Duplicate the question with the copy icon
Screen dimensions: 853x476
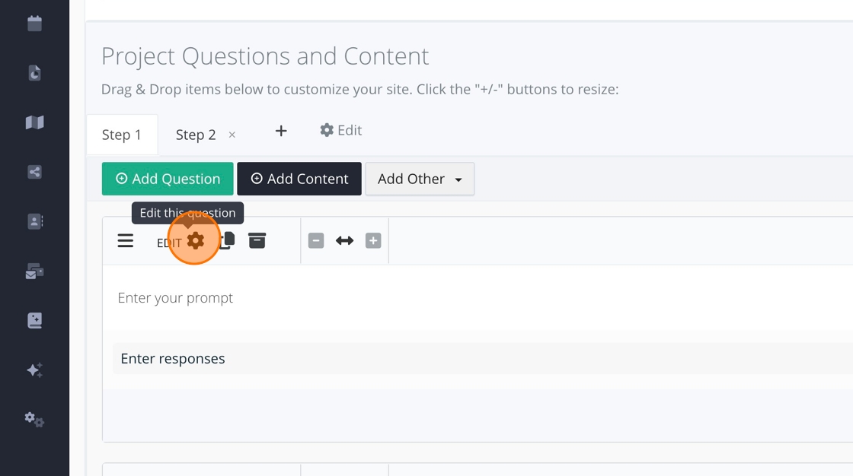(x=227, y=240)
